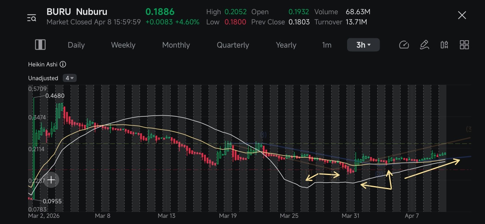Viewport: 485px width, 224px height.
Task: Open the grid multi-chart layout icon
Action: (x=464, y=45)
